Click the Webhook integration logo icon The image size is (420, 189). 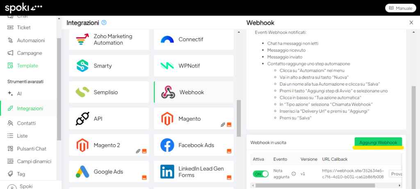click(167, 92)
